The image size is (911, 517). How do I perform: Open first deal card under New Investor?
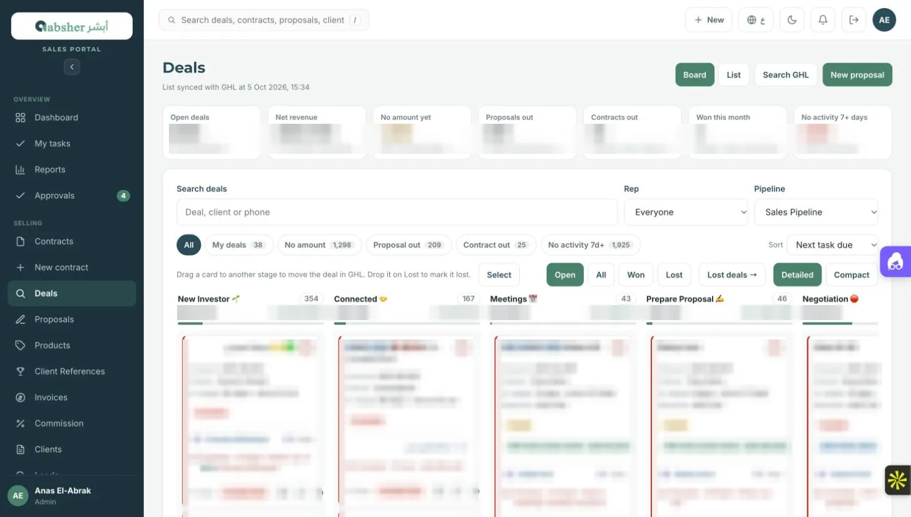coord(250,426)
